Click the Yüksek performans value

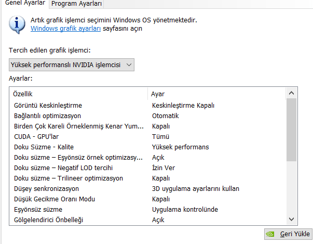click(x=180, y=147)
